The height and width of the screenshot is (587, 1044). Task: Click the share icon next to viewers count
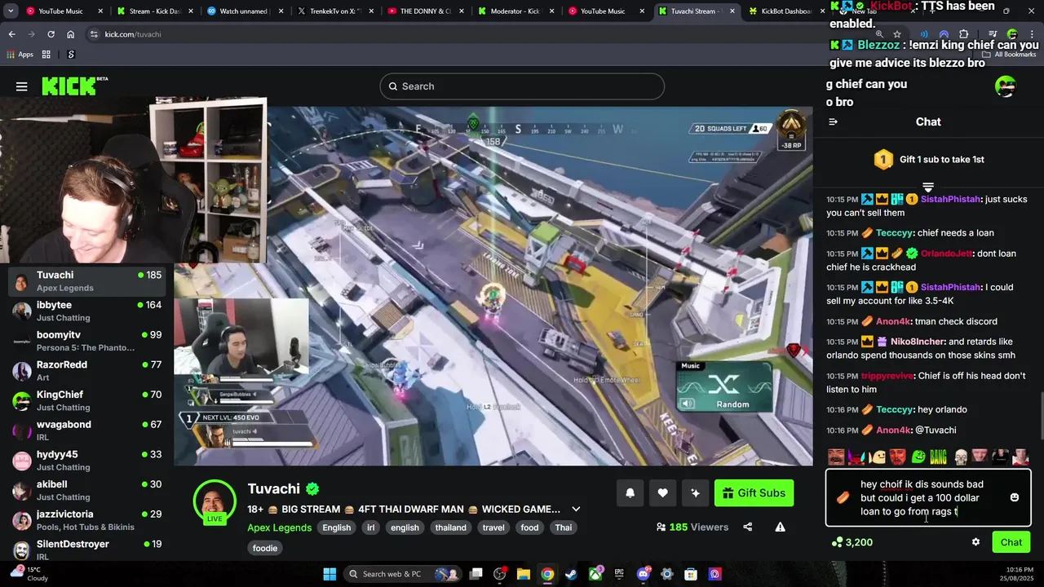(x=748, y=527)
